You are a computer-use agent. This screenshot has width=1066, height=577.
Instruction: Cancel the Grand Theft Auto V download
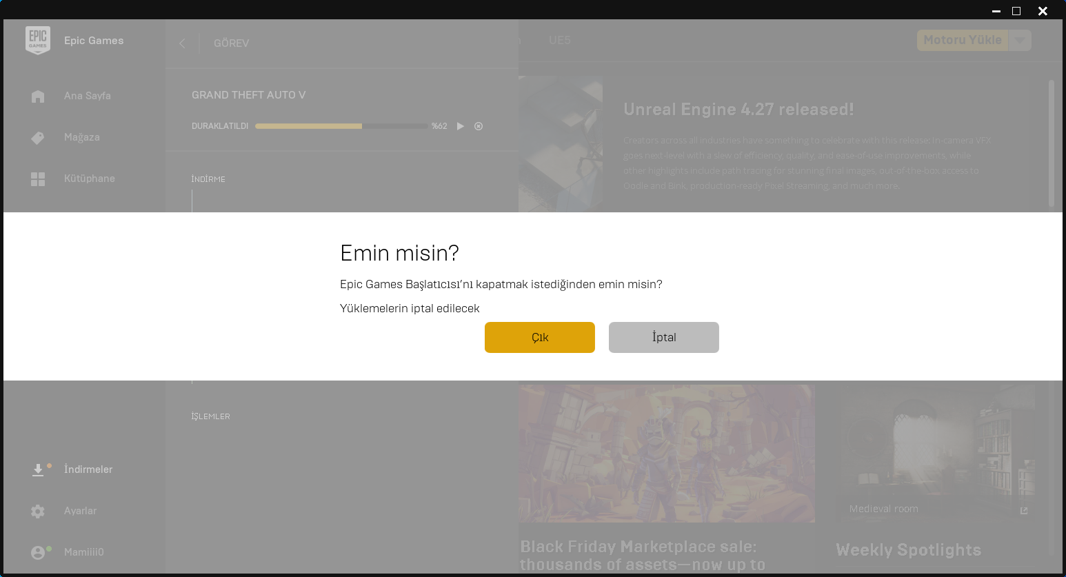[x=479, y=126]
